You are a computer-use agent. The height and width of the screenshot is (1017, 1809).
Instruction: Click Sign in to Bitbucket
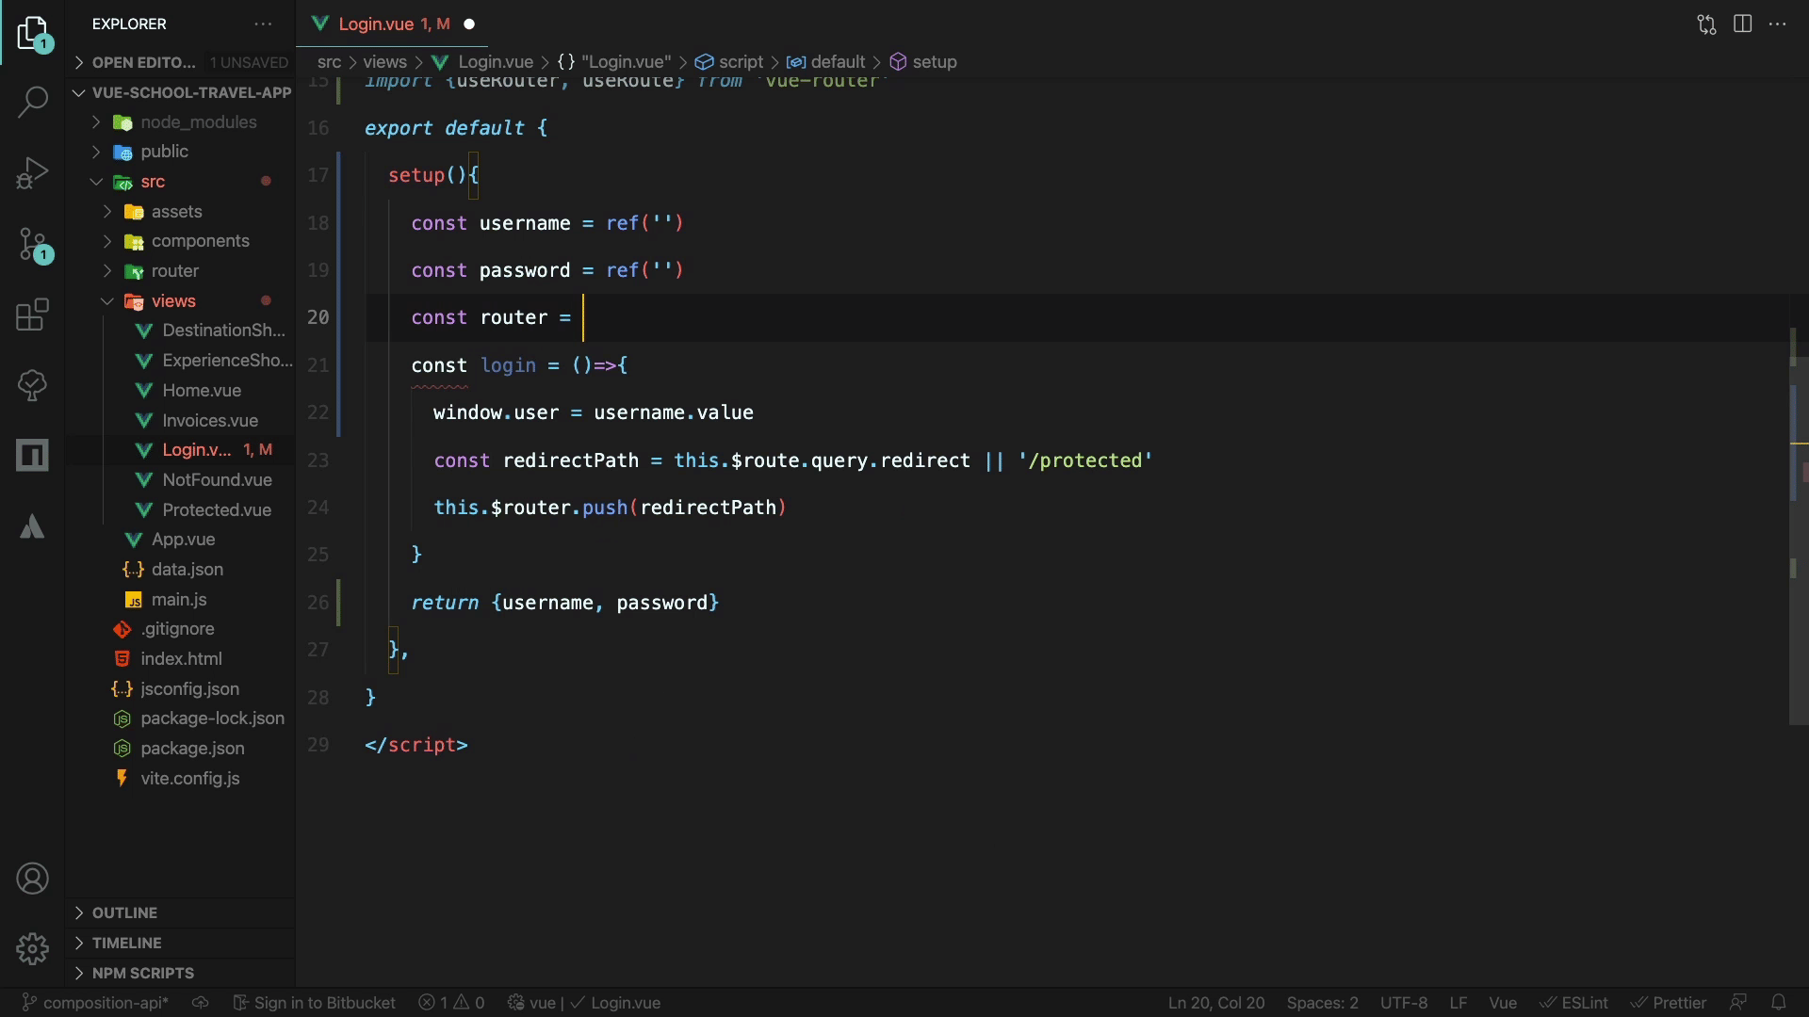315,1003
